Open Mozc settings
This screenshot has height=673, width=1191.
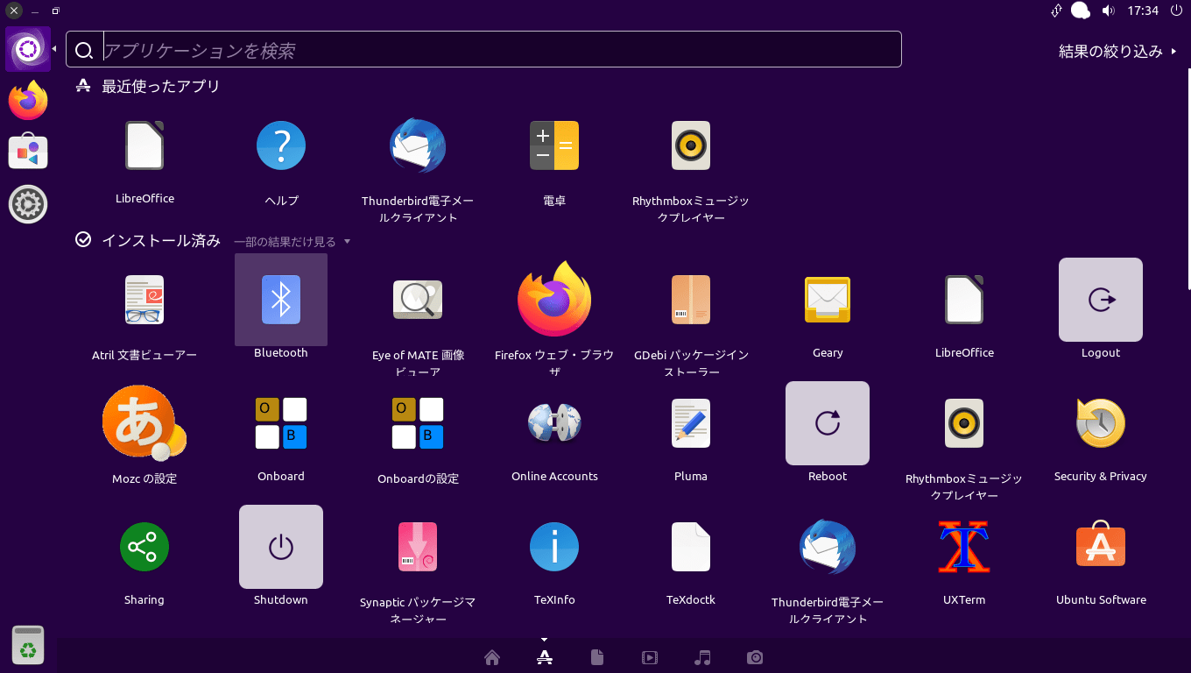144,423
